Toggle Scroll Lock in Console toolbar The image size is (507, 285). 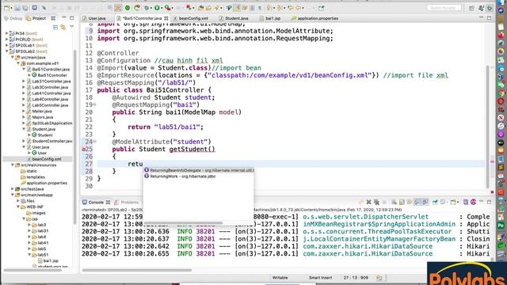(402, 203)
